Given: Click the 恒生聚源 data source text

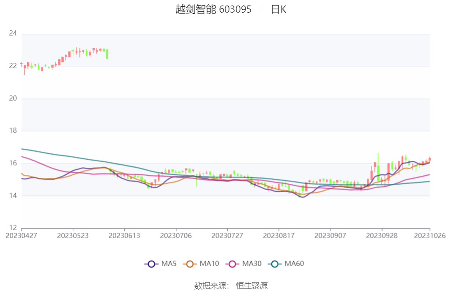Looking at the screenshot, I should 252,286.
